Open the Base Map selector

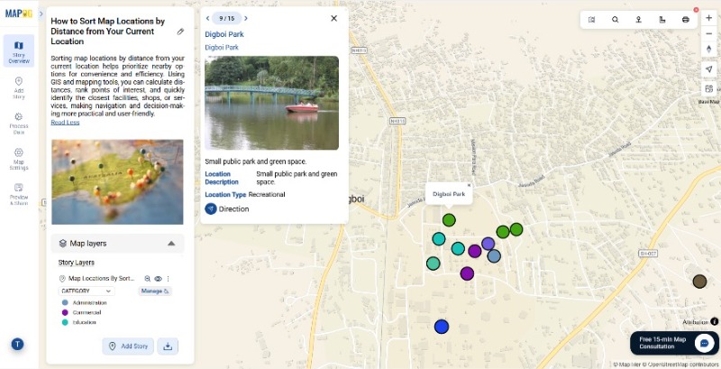point(709,89)
